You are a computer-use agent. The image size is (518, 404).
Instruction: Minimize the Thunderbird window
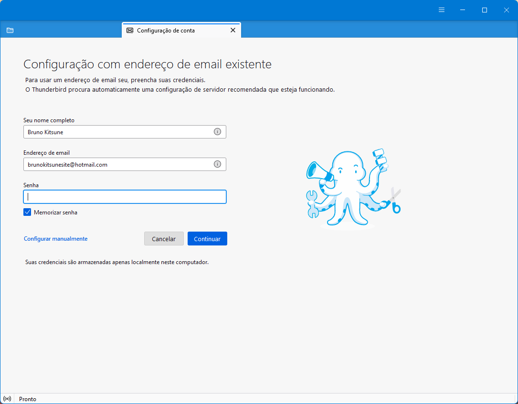click(x=463, y=10)
